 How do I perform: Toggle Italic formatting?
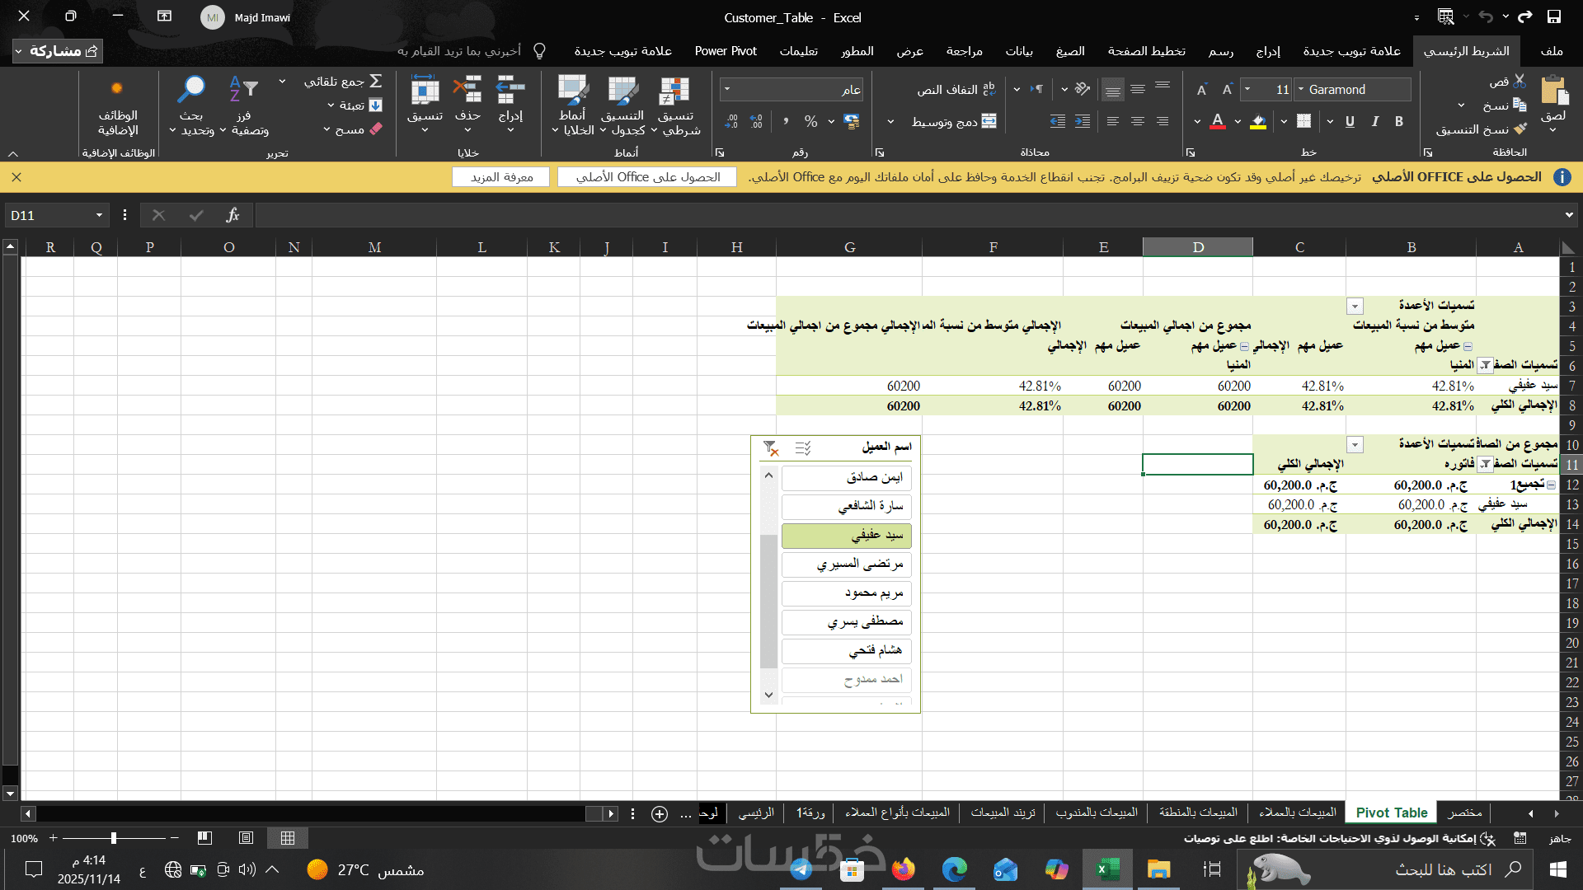[1374, 122]
